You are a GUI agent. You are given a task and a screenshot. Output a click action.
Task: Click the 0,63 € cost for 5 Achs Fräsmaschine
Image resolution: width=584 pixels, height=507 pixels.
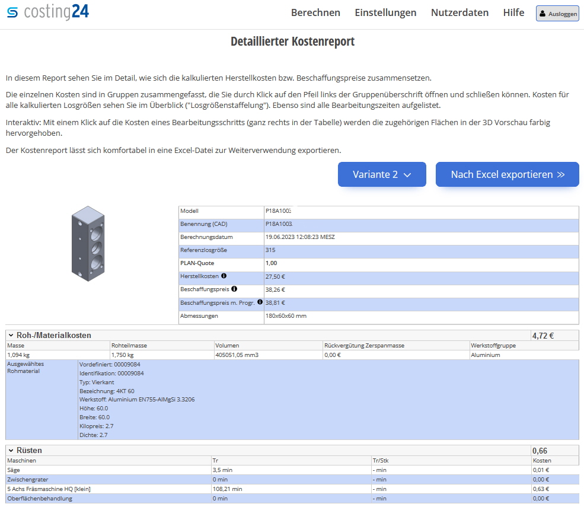point(541,489)
